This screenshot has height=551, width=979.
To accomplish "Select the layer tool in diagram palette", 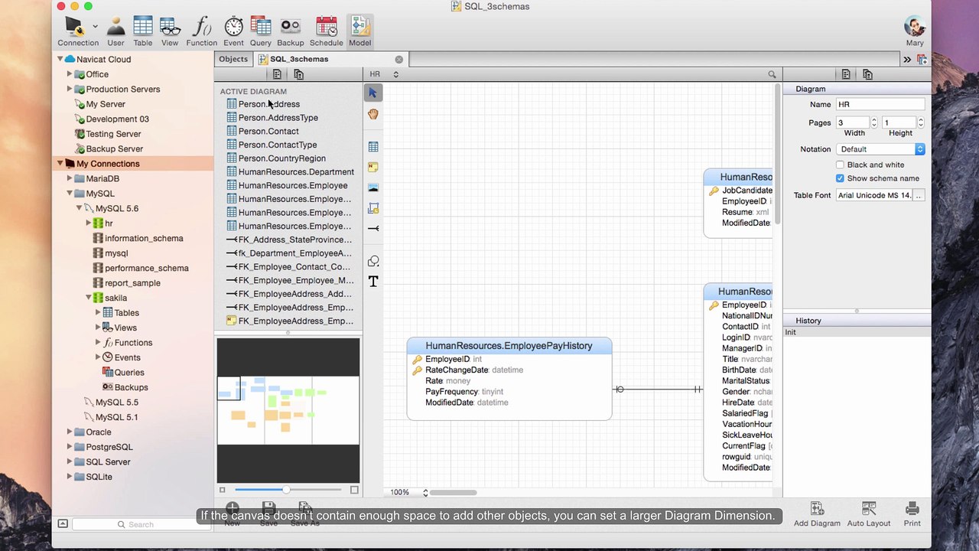I will (x=373, y=208).
